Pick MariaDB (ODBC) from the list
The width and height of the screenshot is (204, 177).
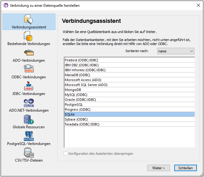tap(129, 75)
